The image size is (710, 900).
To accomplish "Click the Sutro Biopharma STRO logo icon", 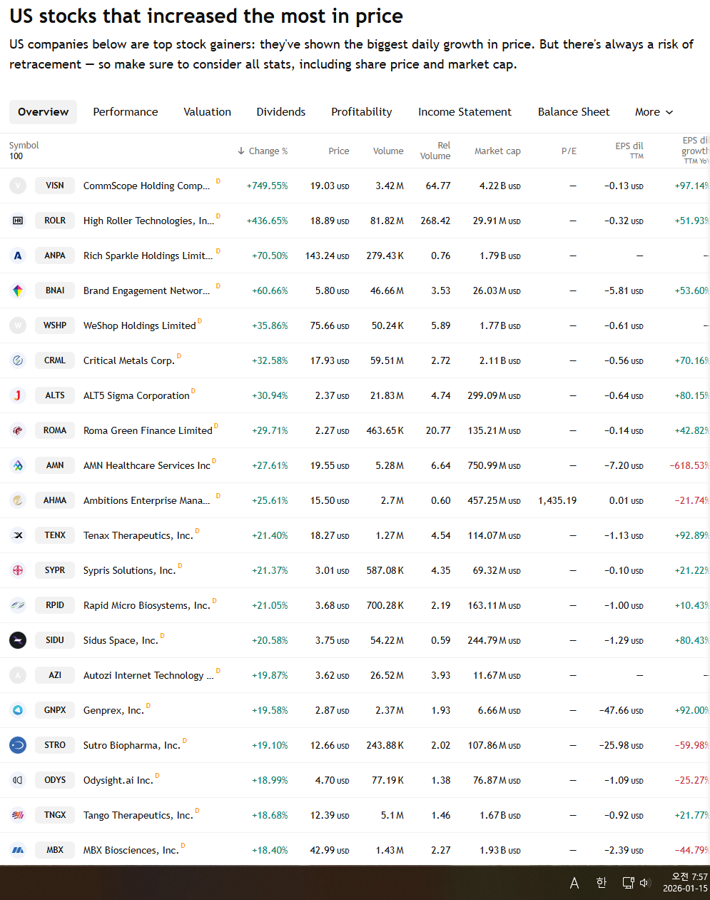I will (x=18, y=745).
